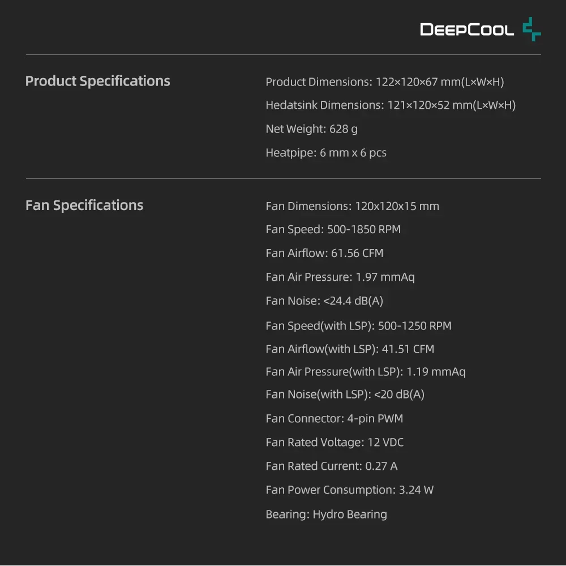Click the Fan Dimensions 120x120x15 mm line
Screen dimensions: 566x566
click(x=352, y=206)
